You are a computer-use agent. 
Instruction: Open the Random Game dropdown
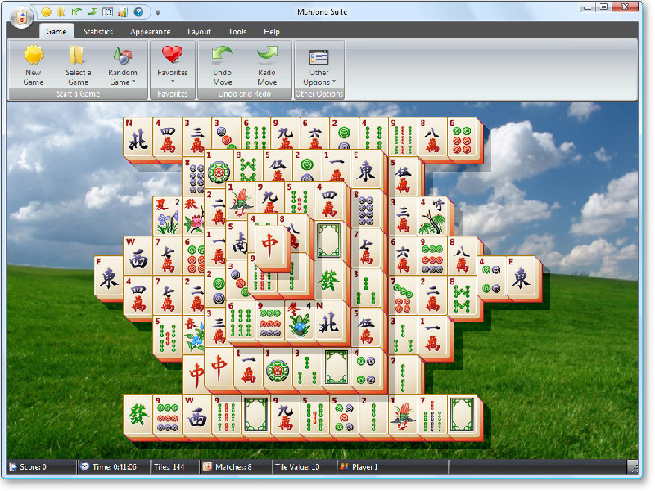tap(123, 65)
